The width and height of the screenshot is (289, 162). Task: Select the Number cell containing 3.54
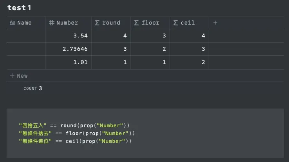69,36
